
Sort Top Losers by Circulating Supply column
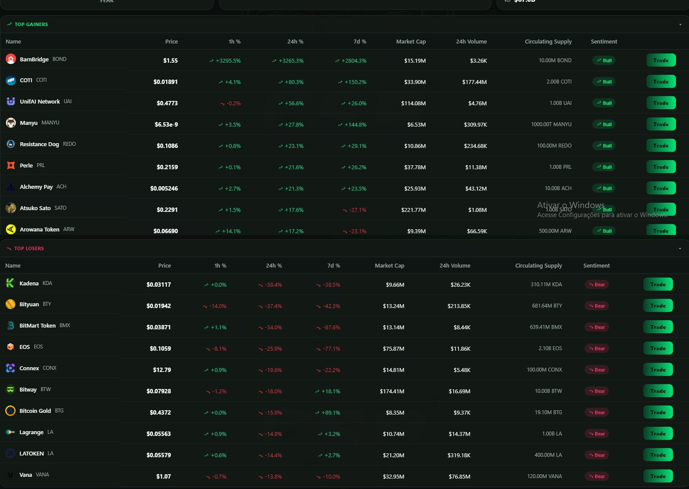(538, 265)
